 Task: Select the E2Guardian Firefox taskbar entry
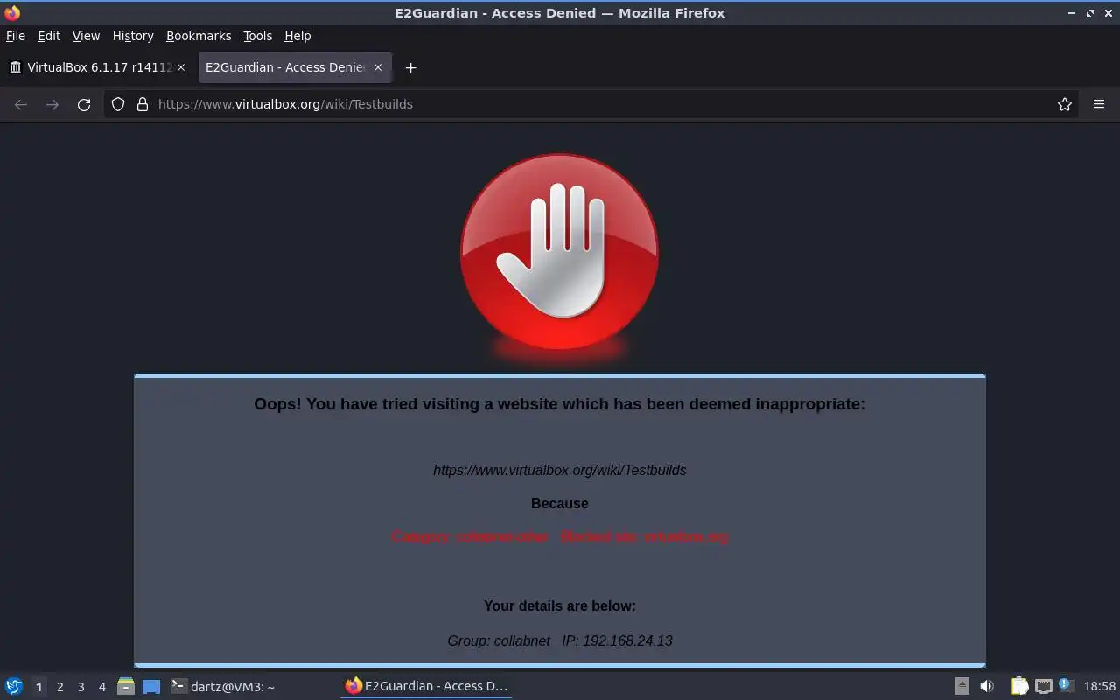(x=426, y=686)
